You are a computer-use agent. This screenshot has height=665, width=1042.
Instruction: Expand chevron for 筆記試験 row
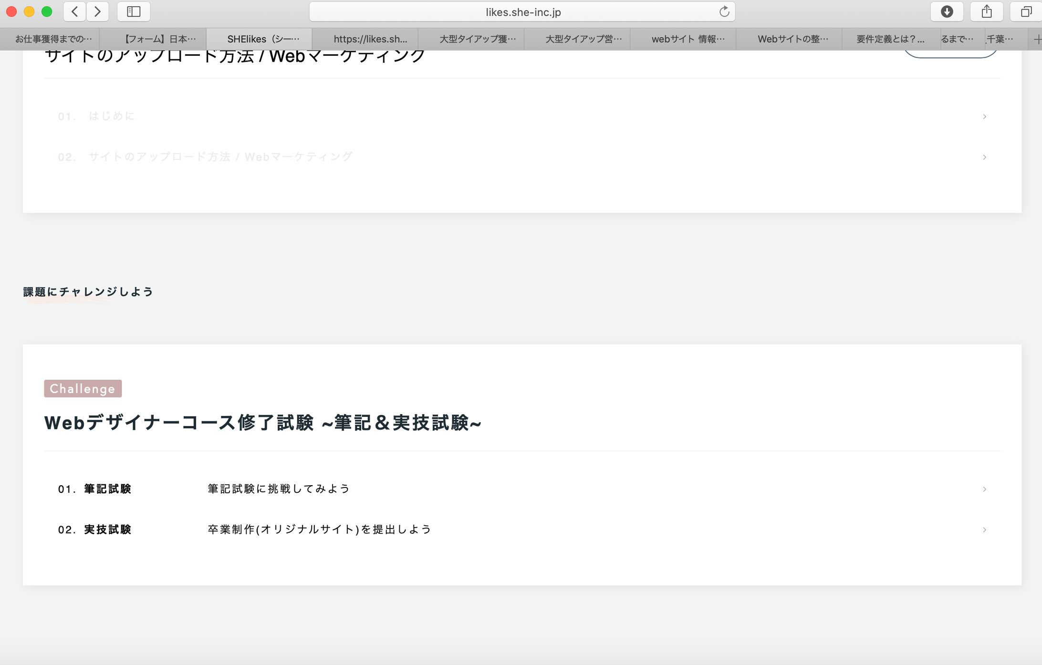click(984, 489)
